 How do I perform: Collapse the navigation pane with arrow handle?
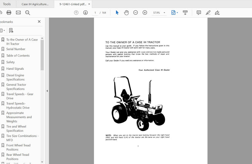tap(47, 91)
